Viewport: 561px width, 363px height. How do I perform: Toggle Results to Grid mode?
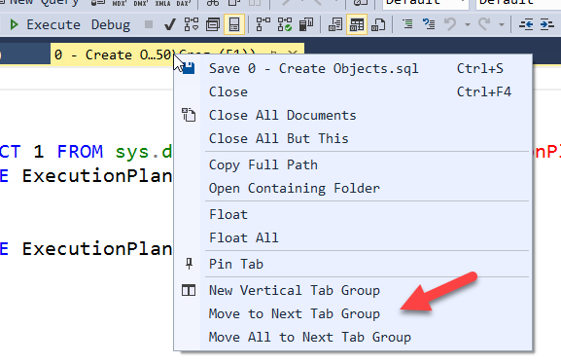click(357, 24)
